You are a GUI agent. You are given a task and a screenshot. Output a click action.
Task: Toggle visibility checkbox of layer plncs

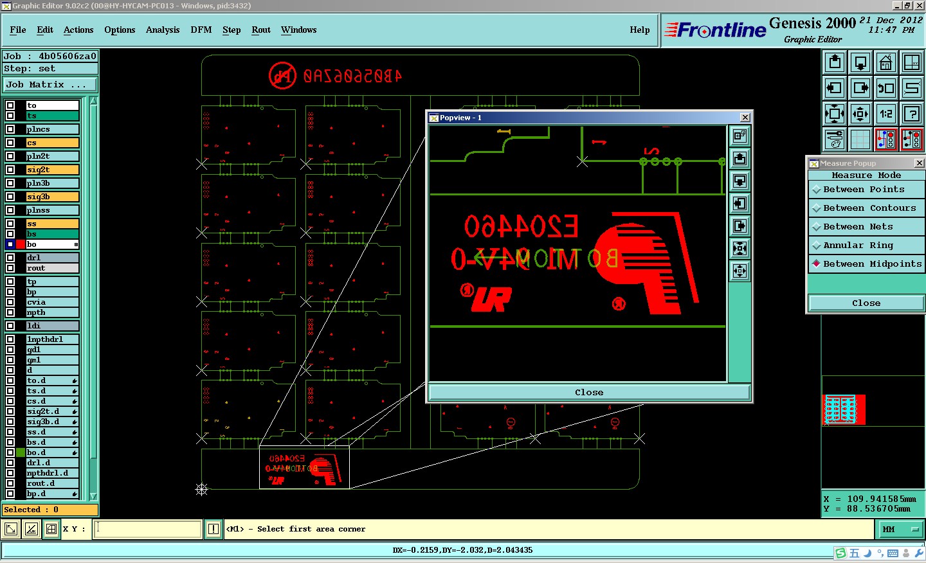tap(10, 129)
